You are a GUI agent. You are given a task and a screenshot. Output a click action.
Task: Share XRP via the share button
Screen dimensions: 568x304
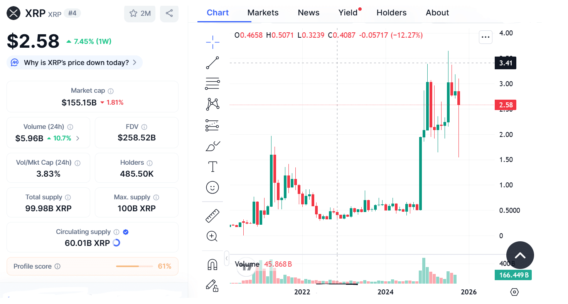(x=169, y=14)
